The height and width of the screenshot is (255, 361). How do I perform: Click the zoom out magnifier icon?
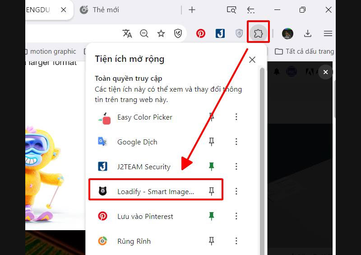click(144, 34)
